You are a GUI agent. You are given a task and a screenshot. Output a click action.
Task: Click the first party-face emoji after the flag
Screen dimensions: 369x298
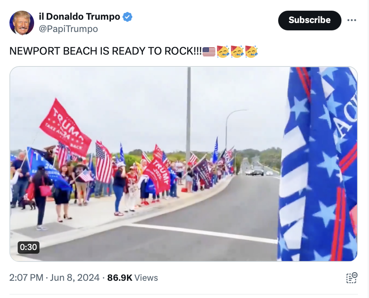click(223, 51)
